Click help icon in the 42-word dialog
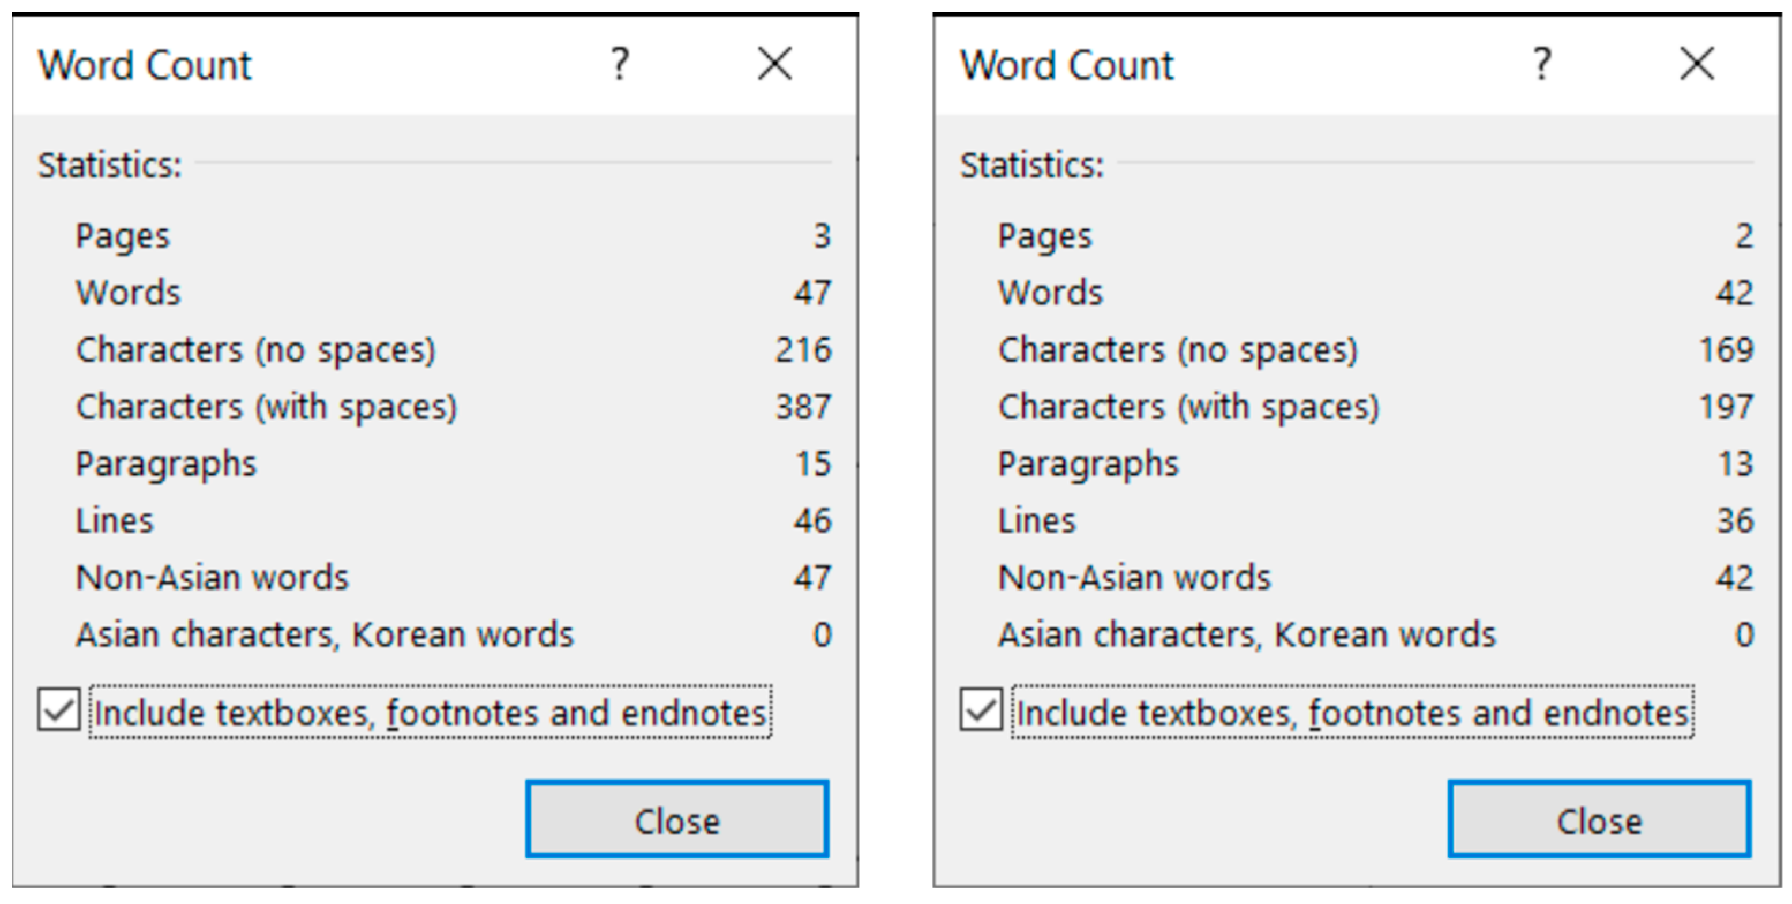 (x=1542, y=64)
